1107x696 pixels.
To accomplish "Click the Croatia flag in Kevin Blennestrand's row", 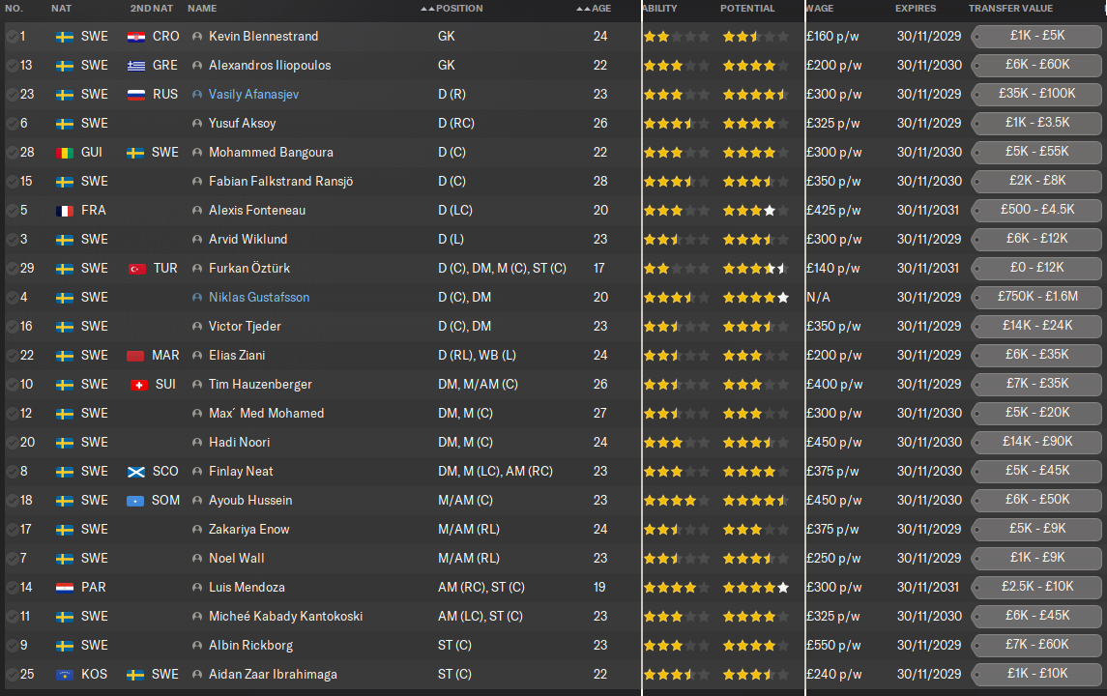I will click(x=136, y=37).
